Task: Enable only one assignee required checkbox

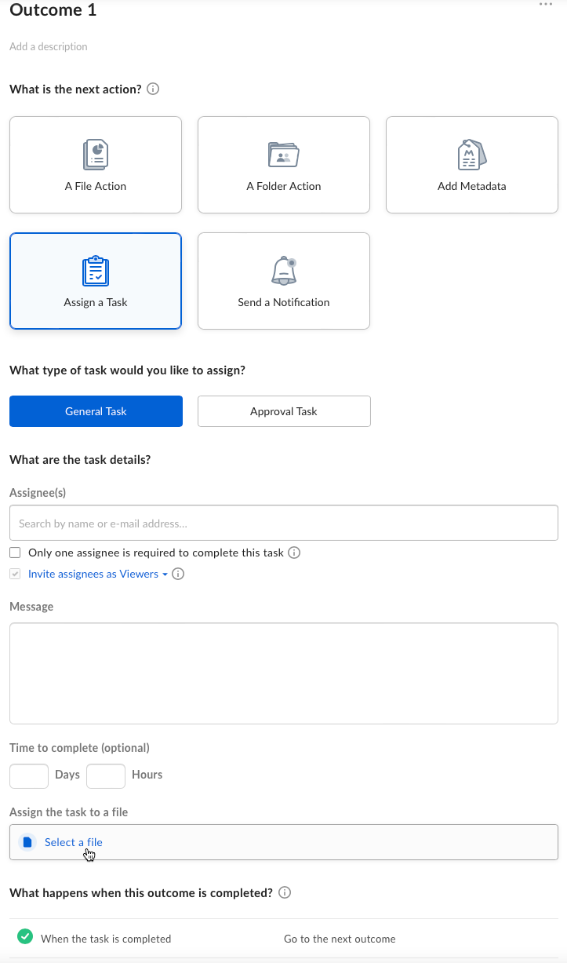Action: 15,553
